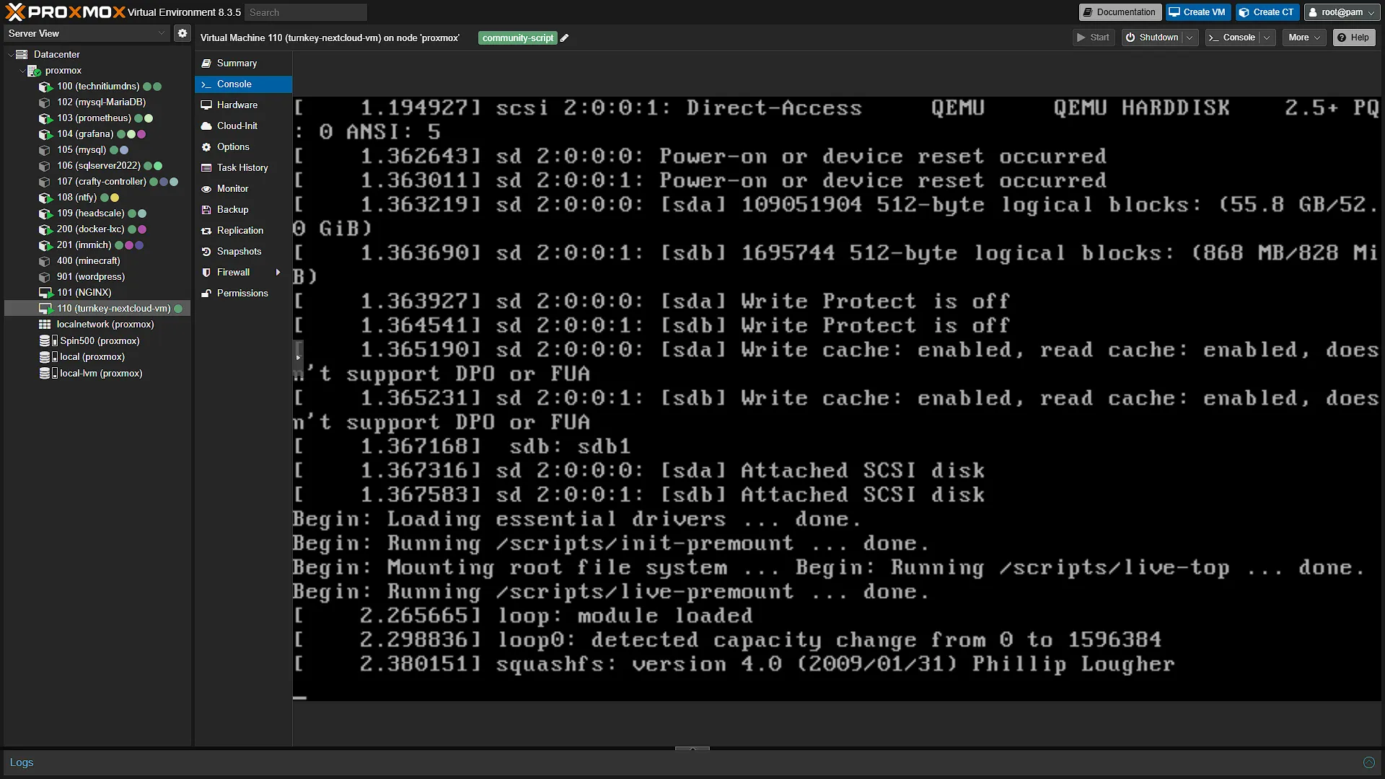Open the root@pam user menu

click(1342, 12)
